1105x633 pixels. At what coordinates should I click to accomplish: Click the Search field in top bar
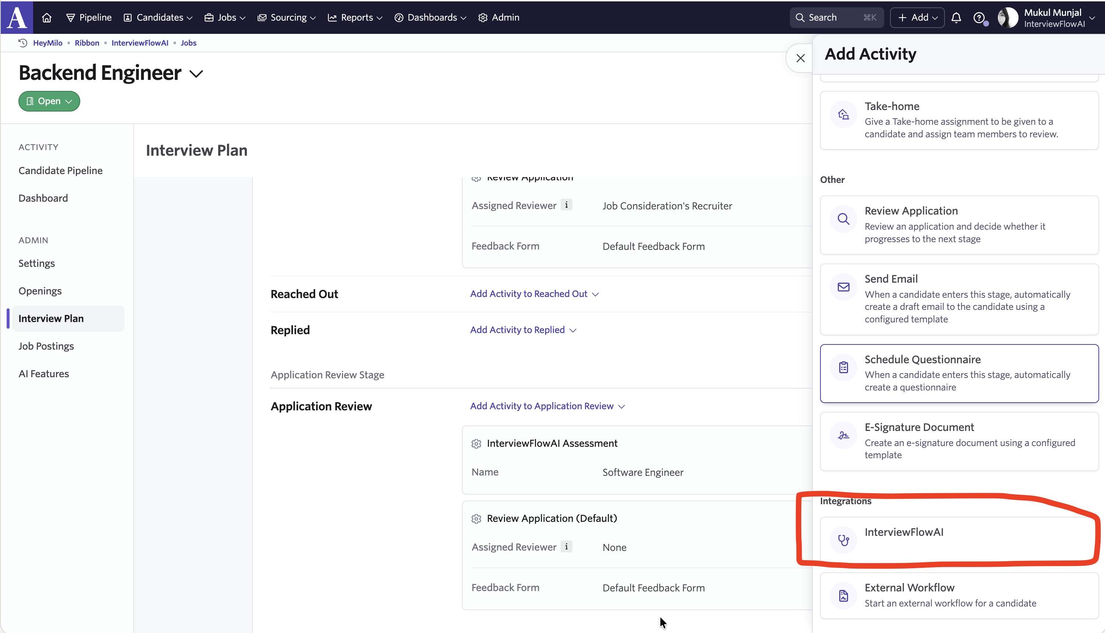pos(837,17)
